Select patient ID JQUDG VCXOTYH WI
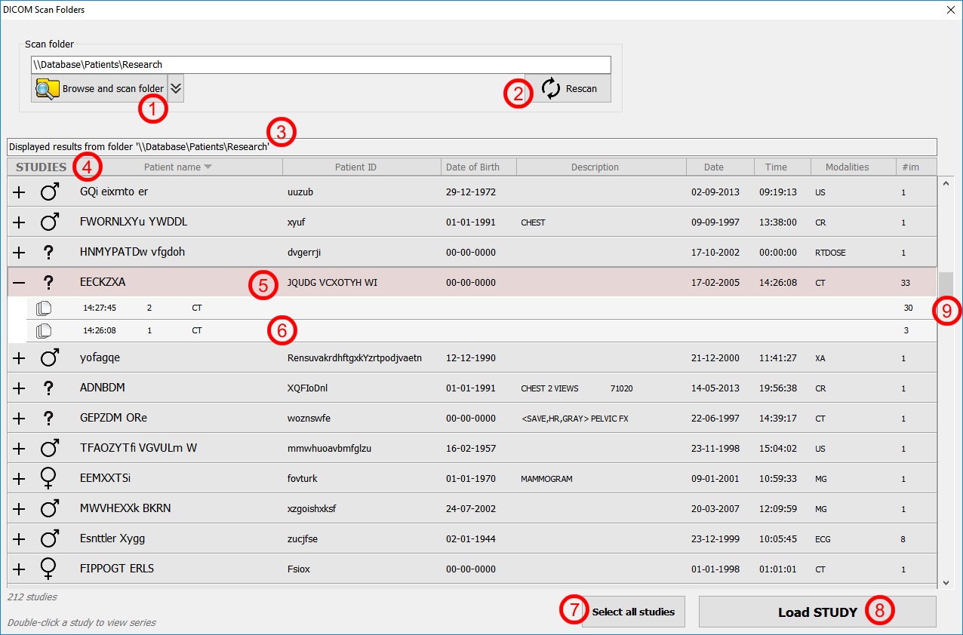Screen dimensions: 963x635 pyautogui.click(x=333, y=283)
